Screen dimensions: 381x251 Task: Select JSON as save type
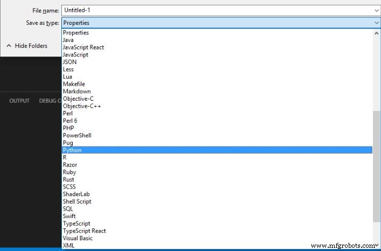(x=69, y=62)
